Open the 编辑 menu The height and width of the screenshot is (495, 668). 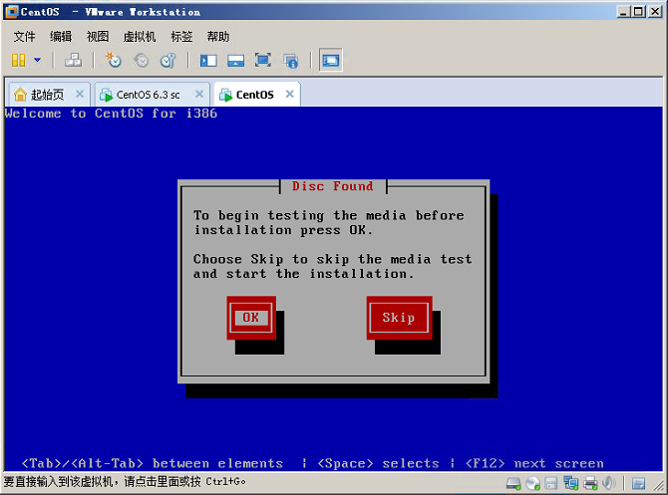pos(61,37)
